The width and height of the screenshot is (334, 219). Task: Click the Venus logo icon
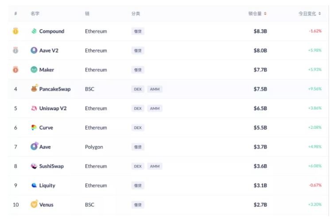34,204
